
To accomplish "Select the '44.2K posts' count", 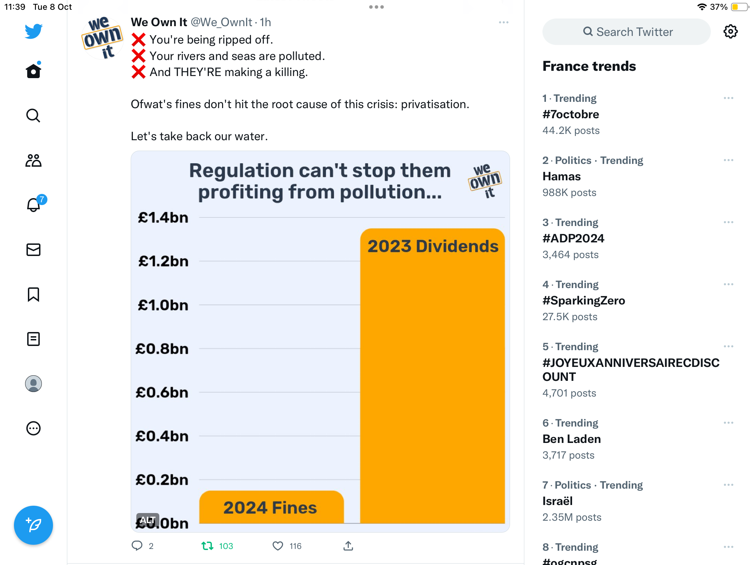I will coord(571,130).
